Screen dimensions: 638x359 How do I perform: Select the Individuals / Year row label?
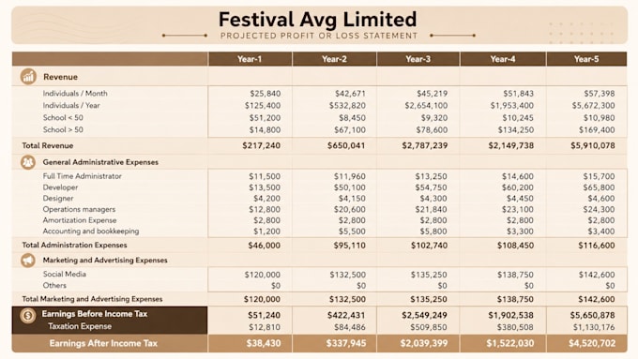71,105
